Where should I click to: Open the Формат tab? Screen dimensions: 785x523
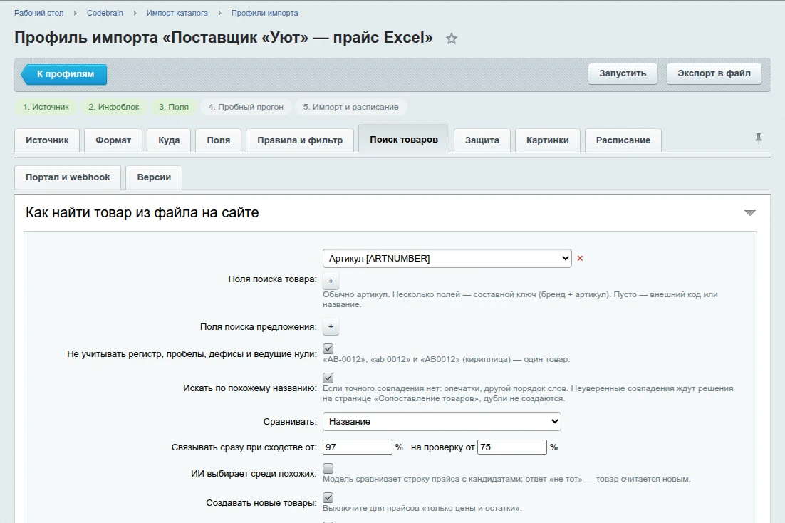(113, 140)
